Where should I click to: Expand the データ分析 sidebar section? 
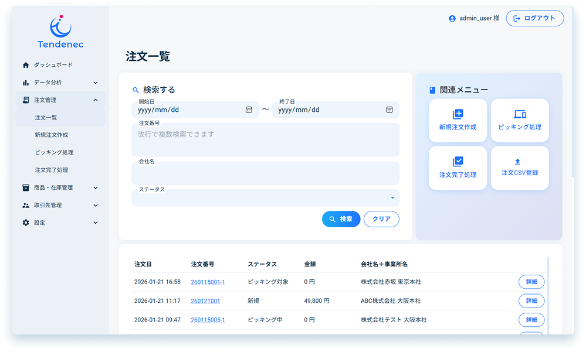tap(96, 83)
